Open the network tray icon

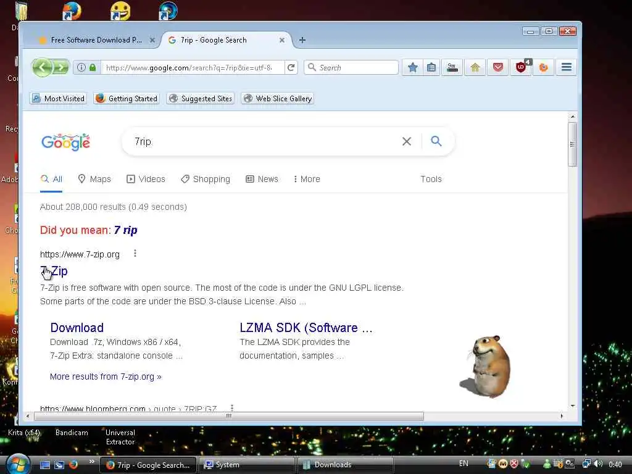pyautogui.click(x=586, y=464)
